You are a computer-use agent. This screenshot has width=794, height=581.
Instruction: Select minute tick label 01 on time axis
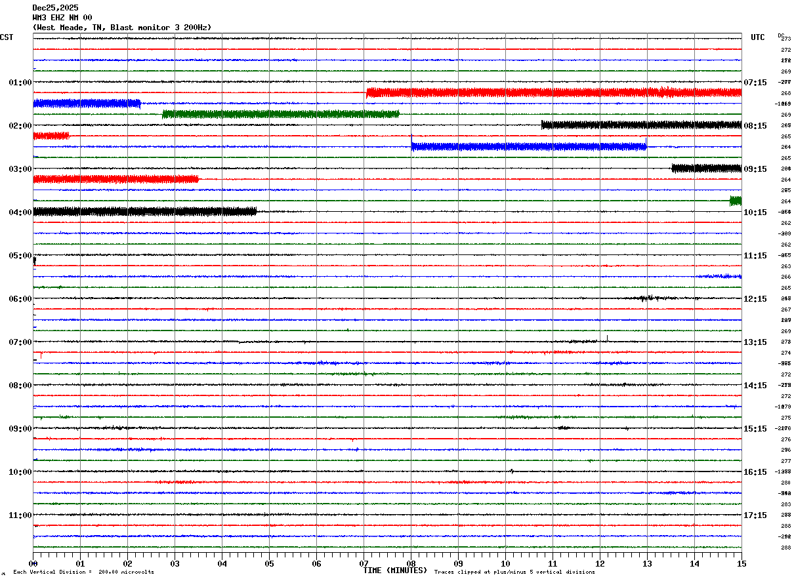pyautogui.click(x=80, y=563)
